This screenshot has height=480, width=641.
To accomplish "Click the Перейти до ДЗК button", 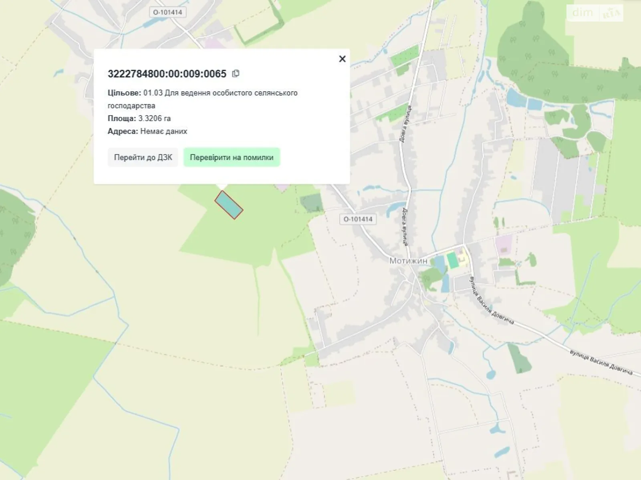I will 143,157.
